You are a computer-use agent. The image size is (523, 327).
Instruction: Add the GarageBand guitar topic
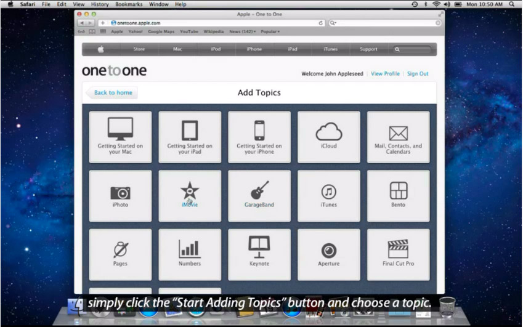(x=259, y=196)
